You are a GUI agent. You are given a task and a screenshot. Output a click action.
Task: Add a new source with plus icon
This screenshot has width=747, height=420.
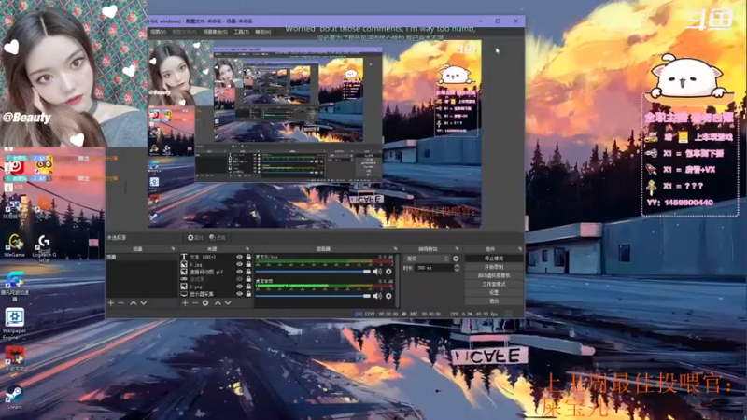[x=185, y=302]
